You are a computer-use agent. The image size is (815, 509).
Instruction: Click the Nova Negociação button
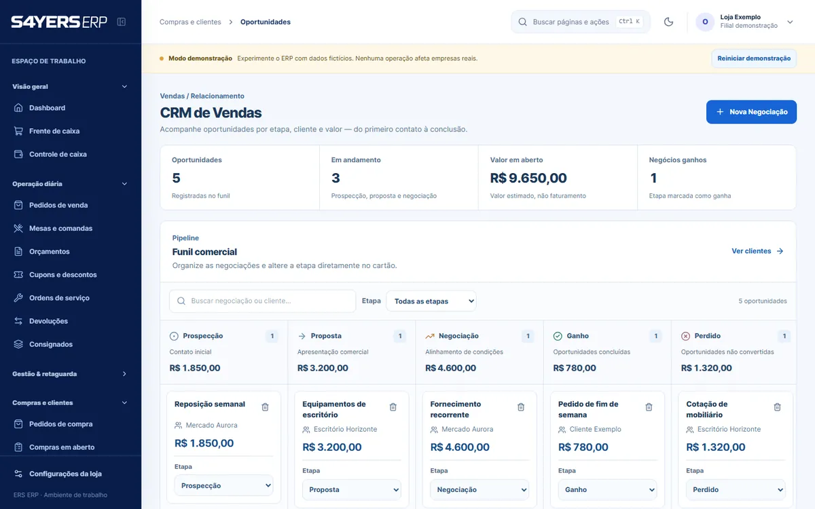[751, 112]
